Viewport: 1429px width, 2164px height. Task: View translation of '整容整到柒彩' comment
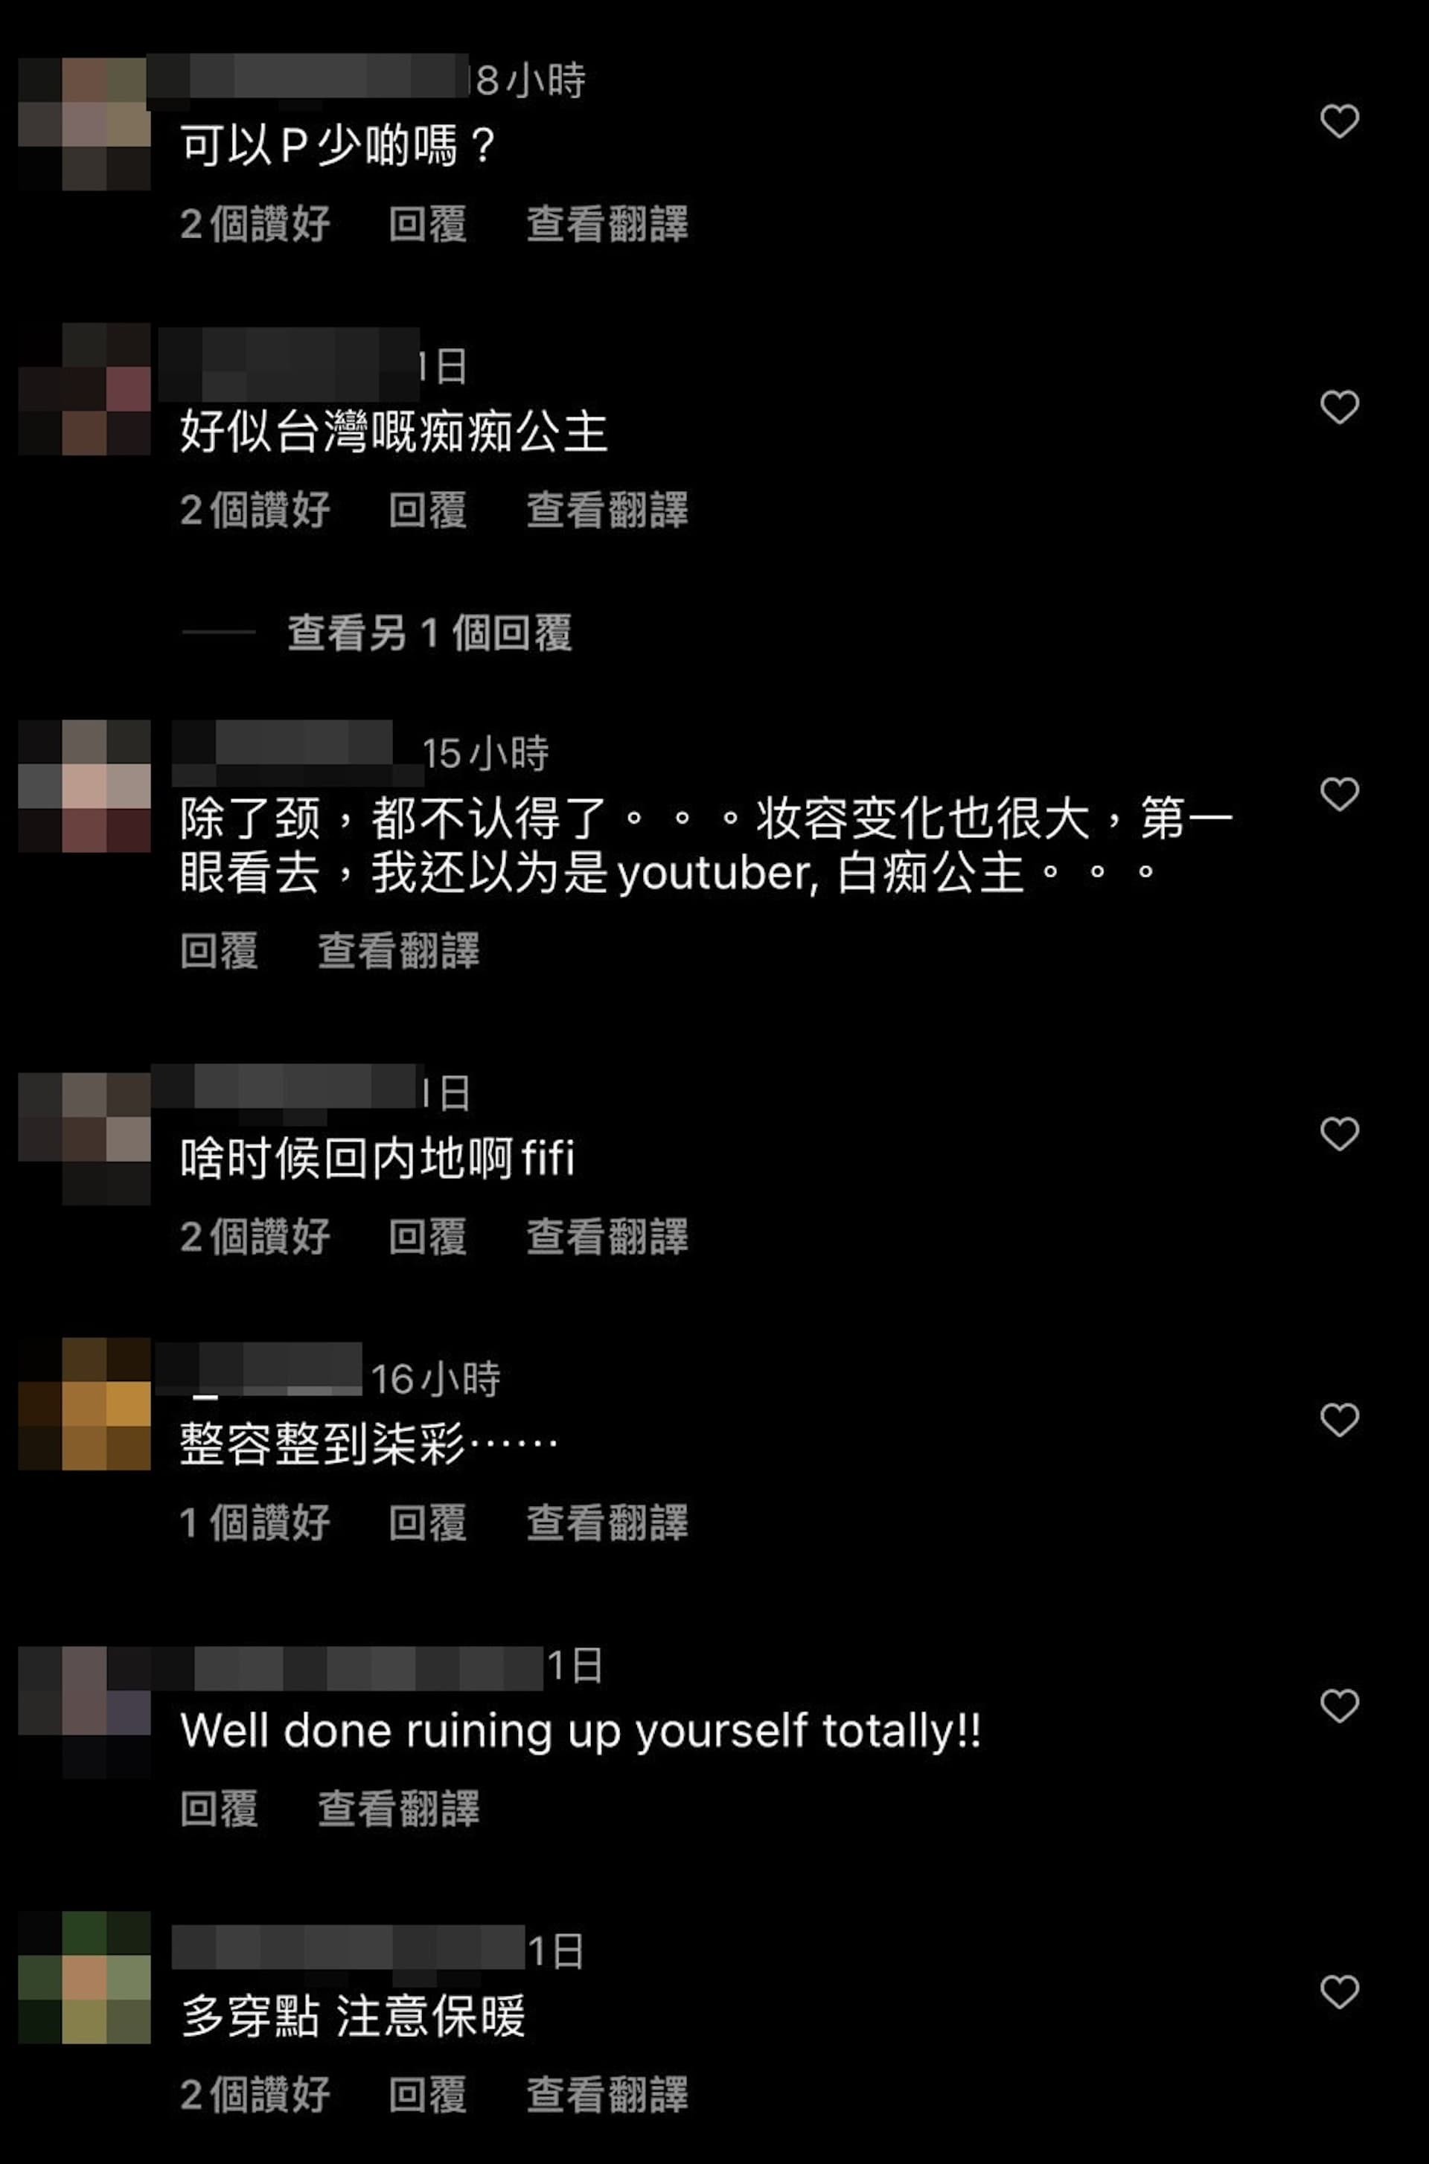point(607,1523)
